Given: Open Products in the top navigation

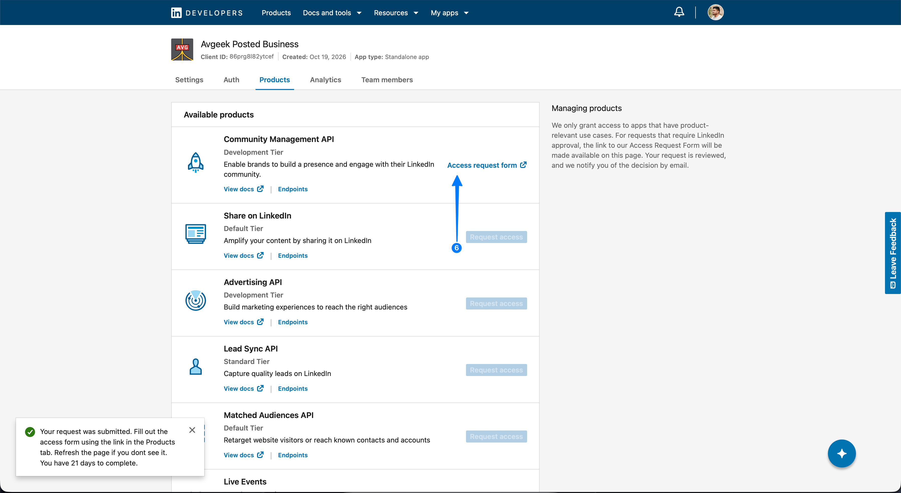Looking at the screenshot, I should click(276, 13).
